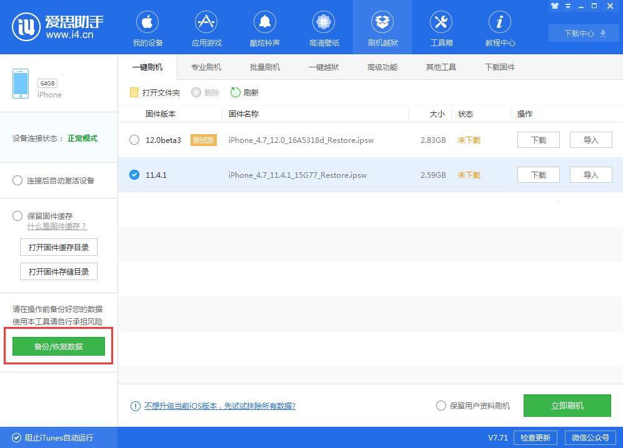Viewport: 623px width, 448px height.
Task: Browse 高清壁纸 HD wallpapers
Action: (323, 27)
